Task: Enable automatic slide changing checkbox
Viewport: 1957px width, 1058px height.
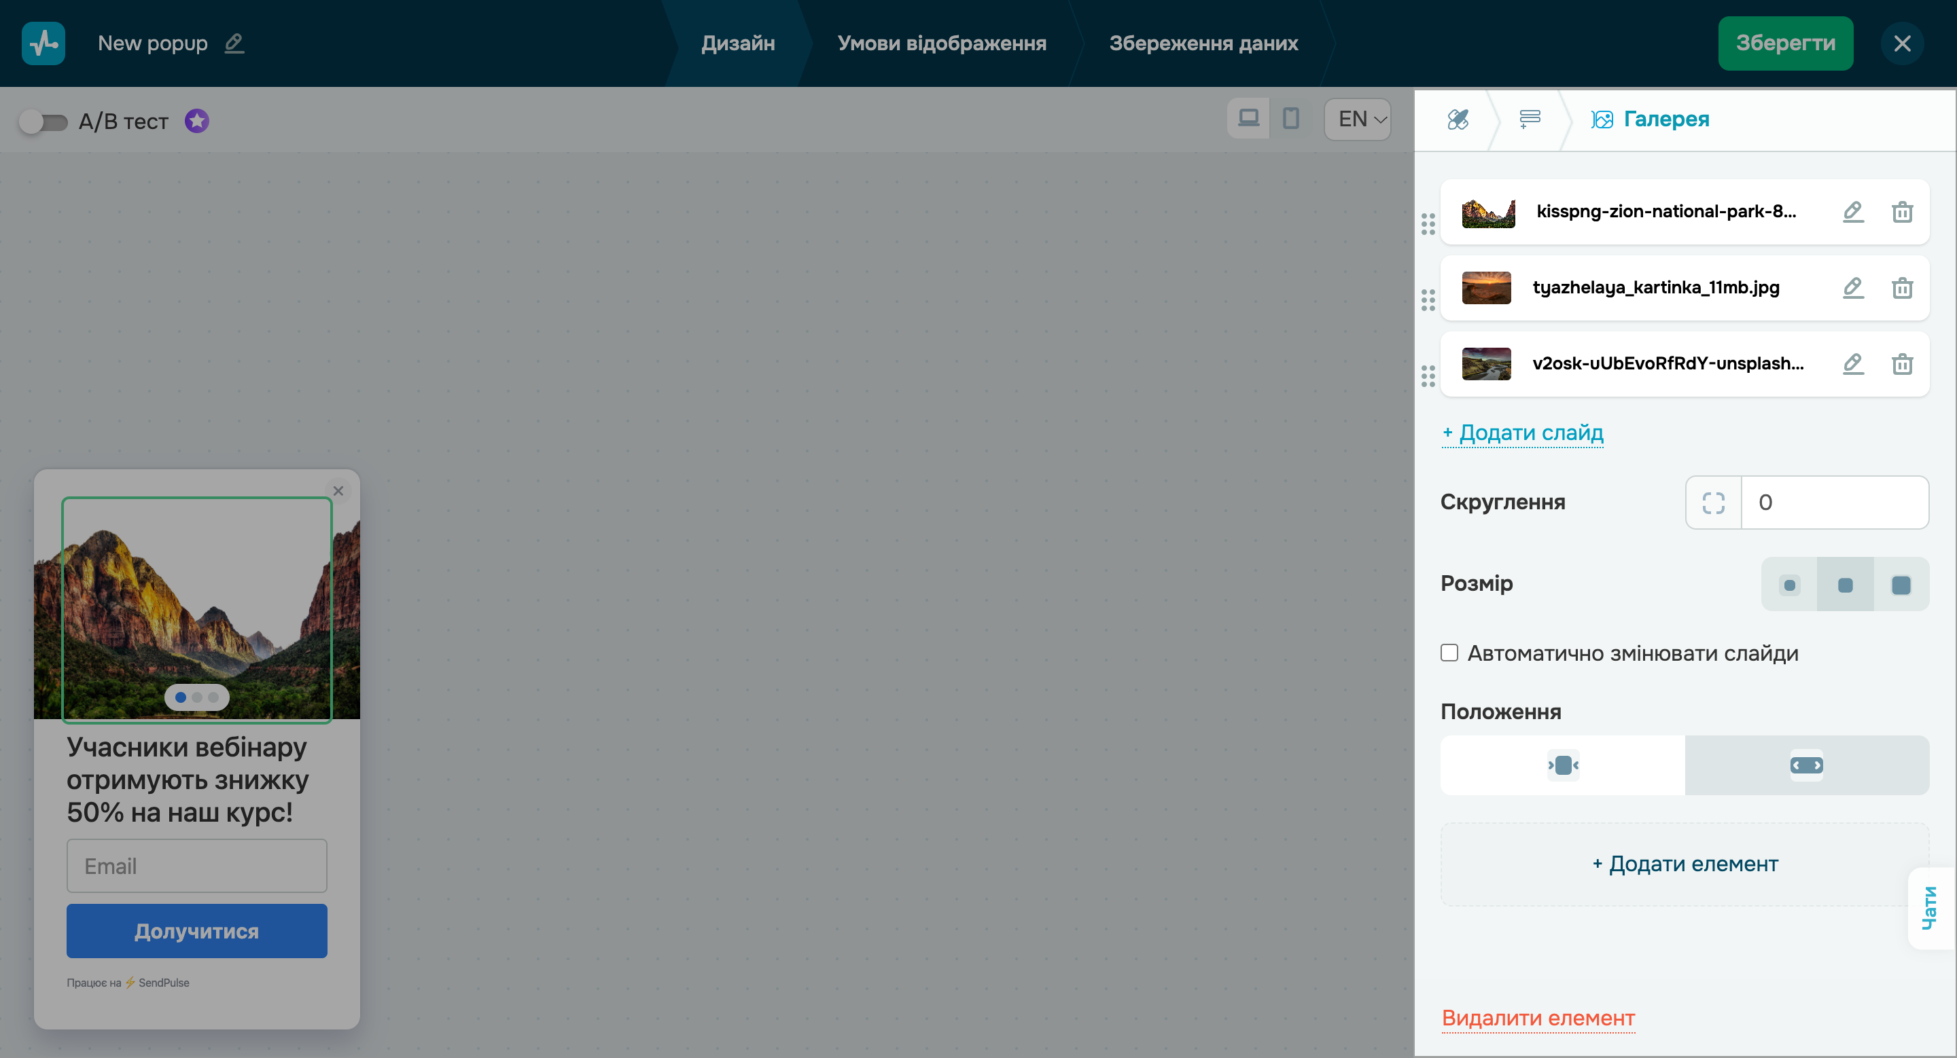Action: (1449, 653)
